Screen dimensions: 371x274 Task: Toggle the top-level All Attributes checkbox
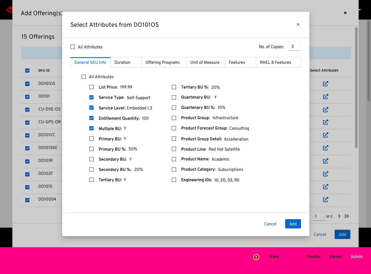click(x=73, y=47)
